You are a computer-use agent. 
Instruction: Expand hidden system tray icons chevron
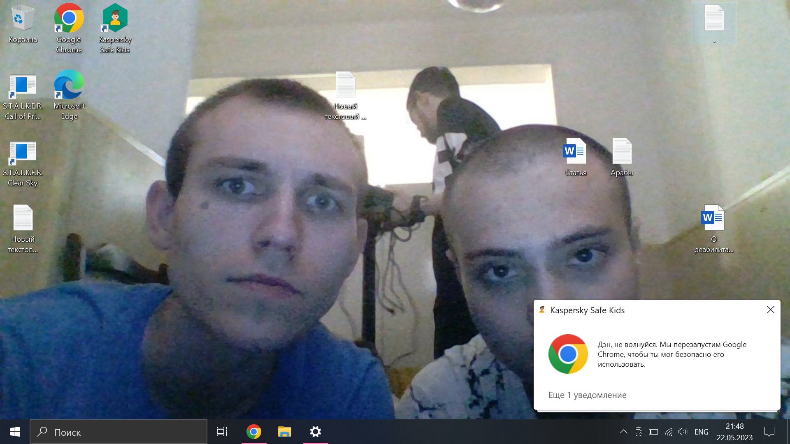coord(623,432)
